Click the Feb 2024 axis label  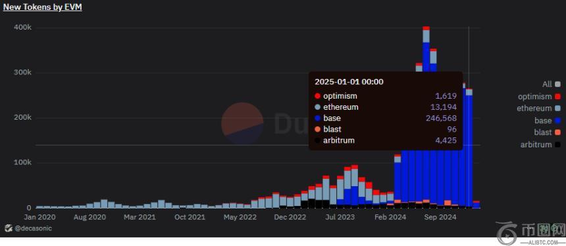click(x=390, y=217)
